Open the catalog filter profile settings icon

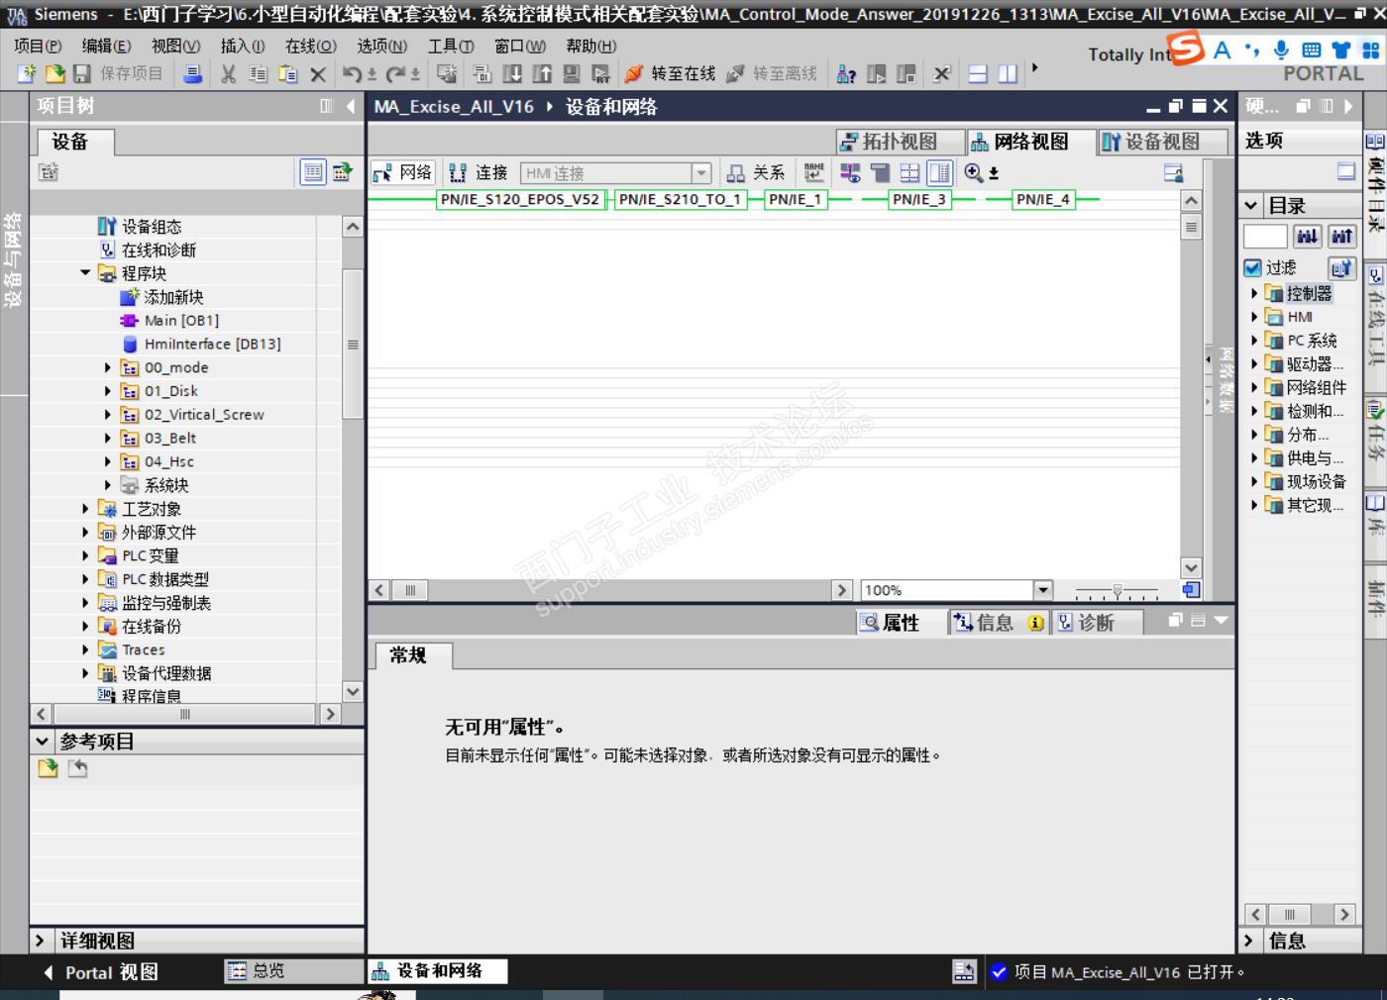click(x=1341, y=267)
